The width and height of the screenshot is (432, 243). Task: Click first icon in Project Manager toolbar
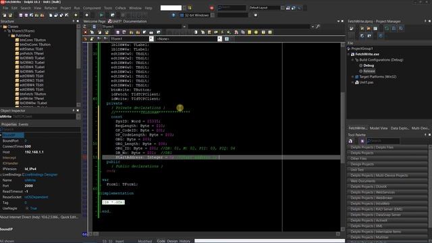(x=352, y=28)
